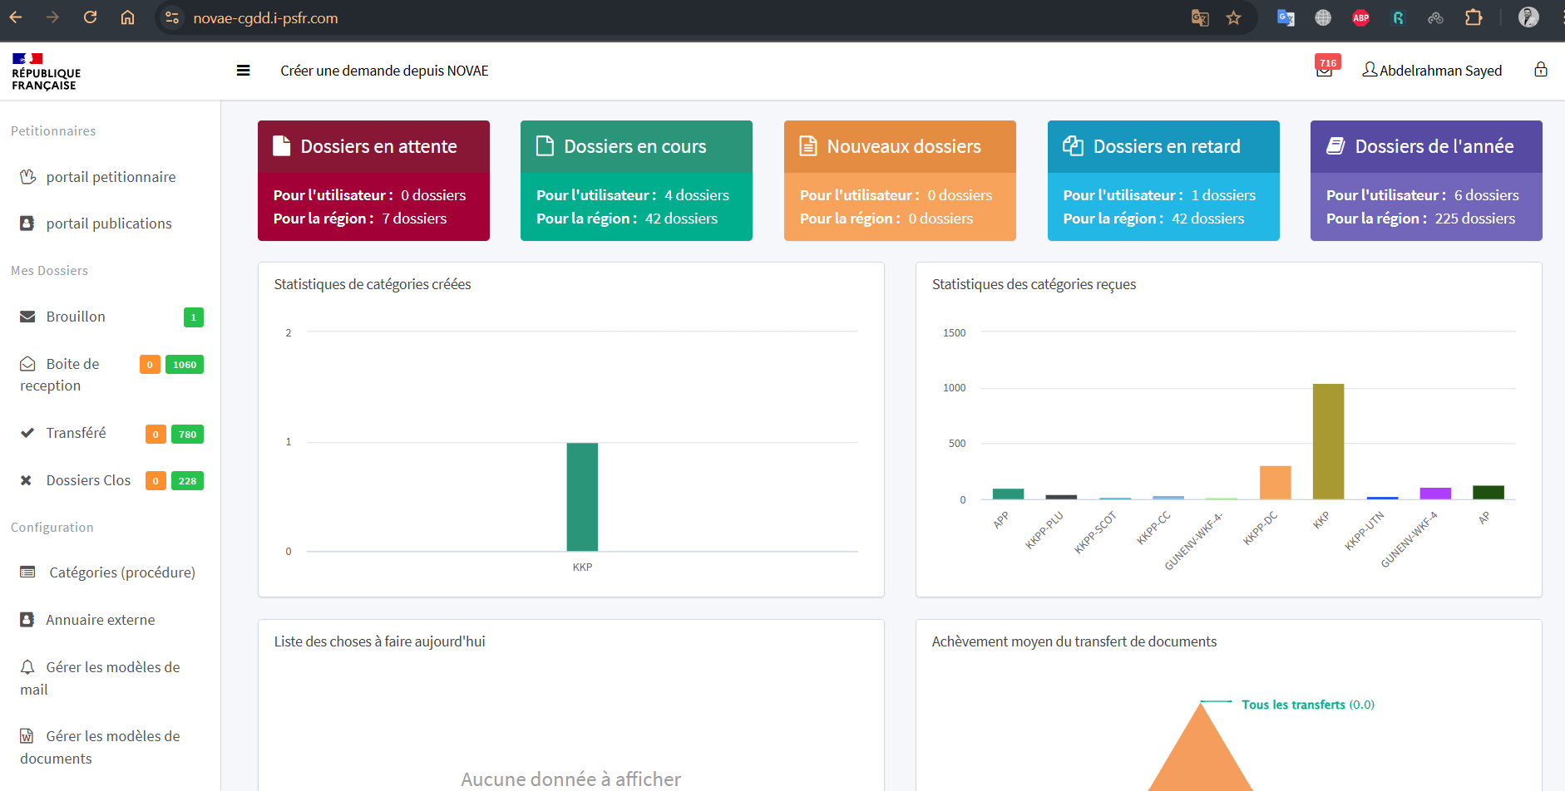Click the bell icon for mail templates
Image resolution: width=1565 pixels, height=791 pixels.
coord(27,666)
